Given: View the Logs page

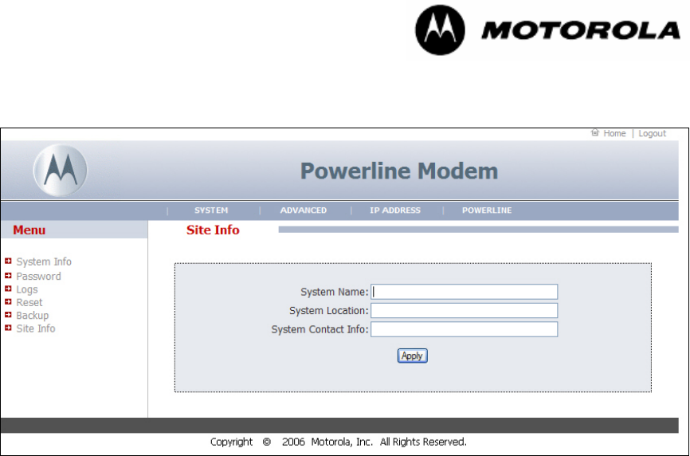Looking at the screenshot, I should tap(27, 289).
